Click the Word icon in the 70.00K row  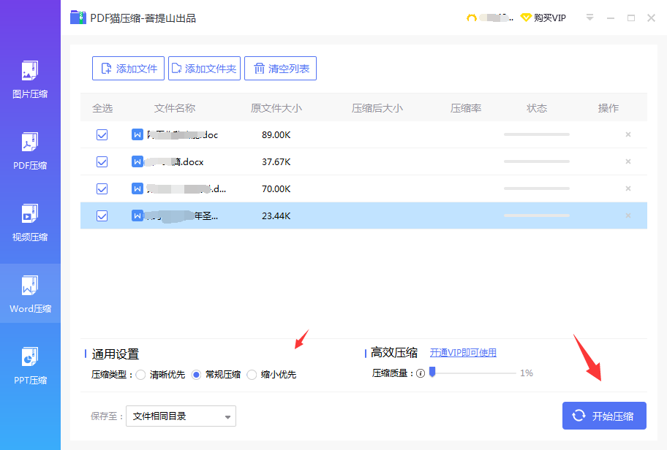click(137, 188)
